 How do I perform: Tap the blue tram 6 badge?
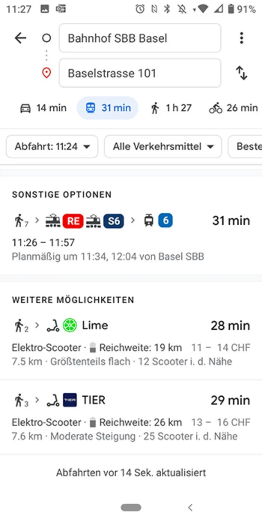pyautogui.click(x=166, y=221)
